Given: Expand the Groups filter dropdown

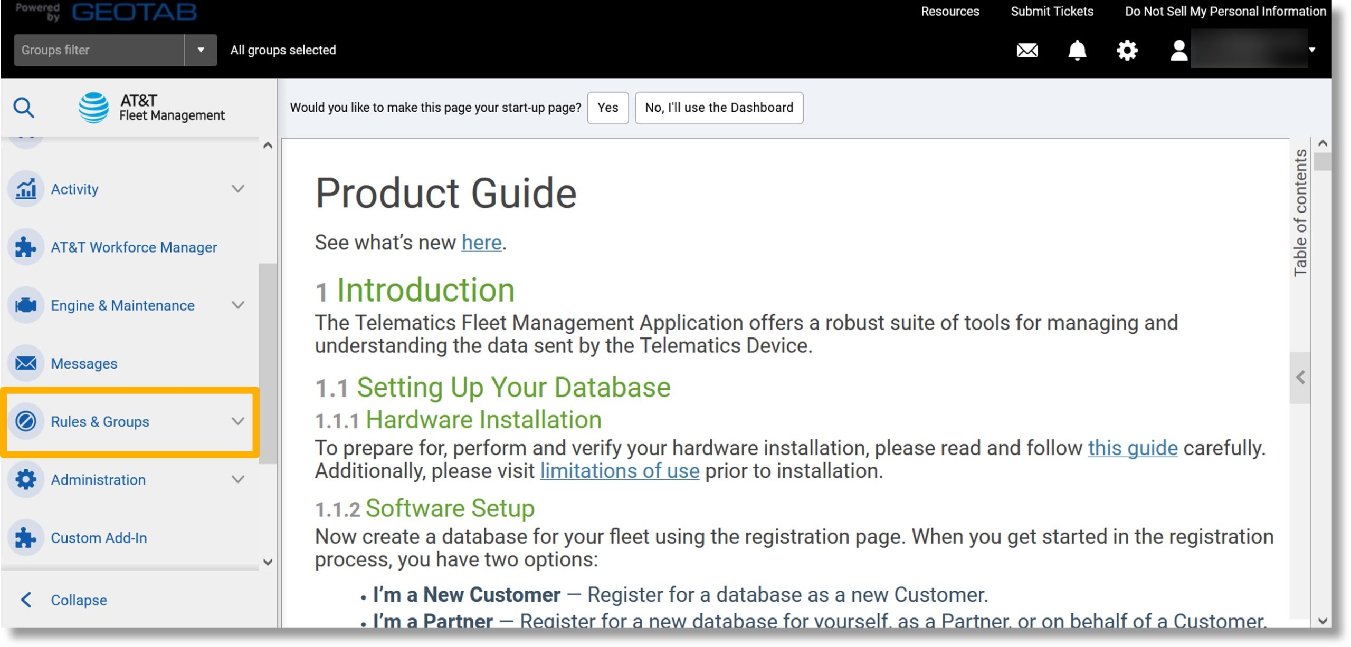Looking at the screenshot, I should 199,50.
